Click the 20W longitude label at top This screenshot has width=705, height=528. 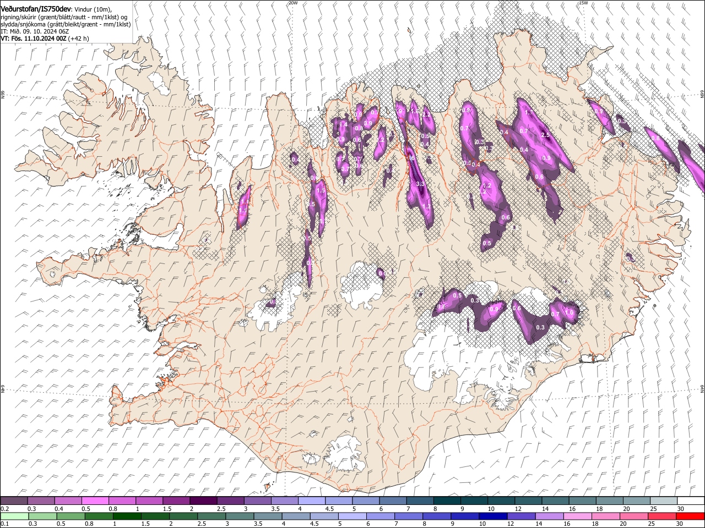(x=293, y=3)
